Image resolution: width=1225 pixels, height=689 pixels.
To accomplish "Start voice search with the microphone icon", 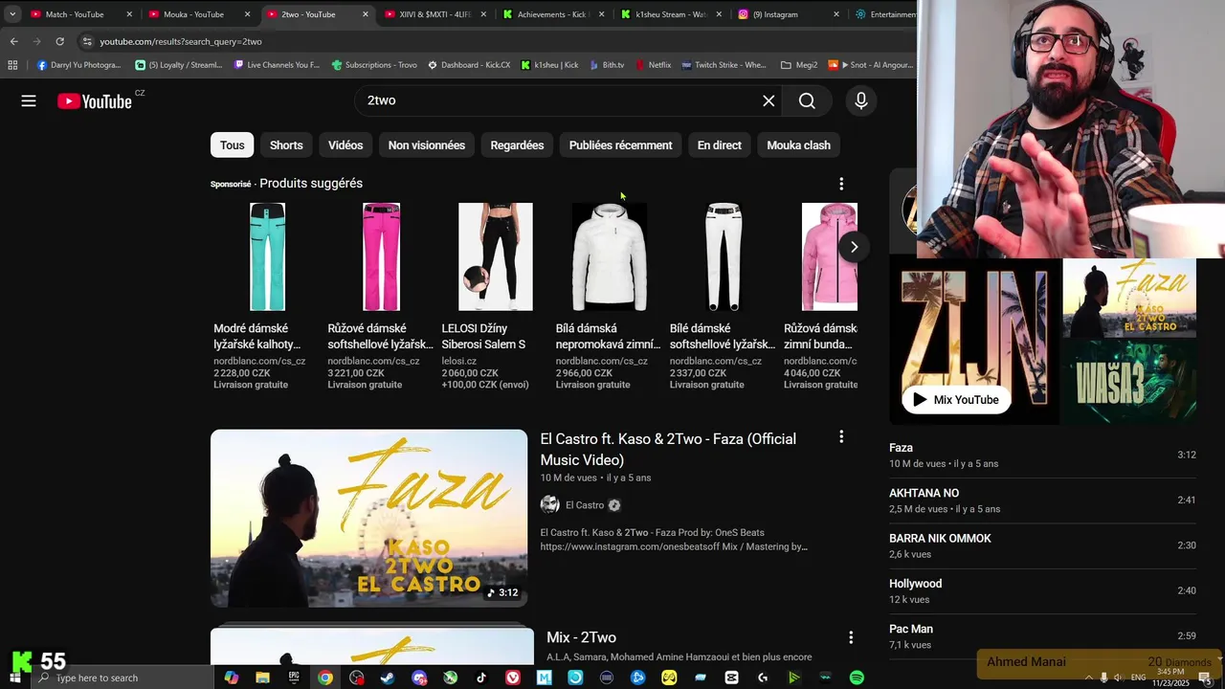I will tap(861, 100).
